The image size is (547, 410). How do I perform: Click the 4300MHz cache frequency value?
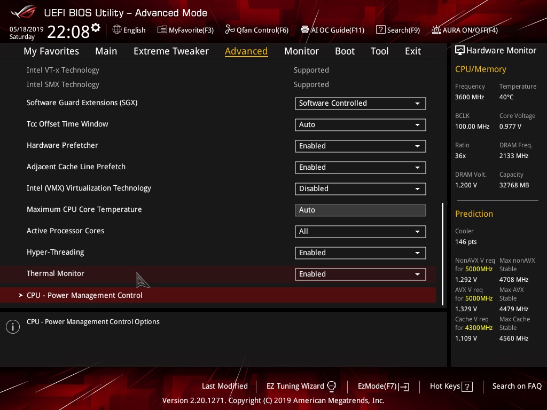click(x=479, y=328)
